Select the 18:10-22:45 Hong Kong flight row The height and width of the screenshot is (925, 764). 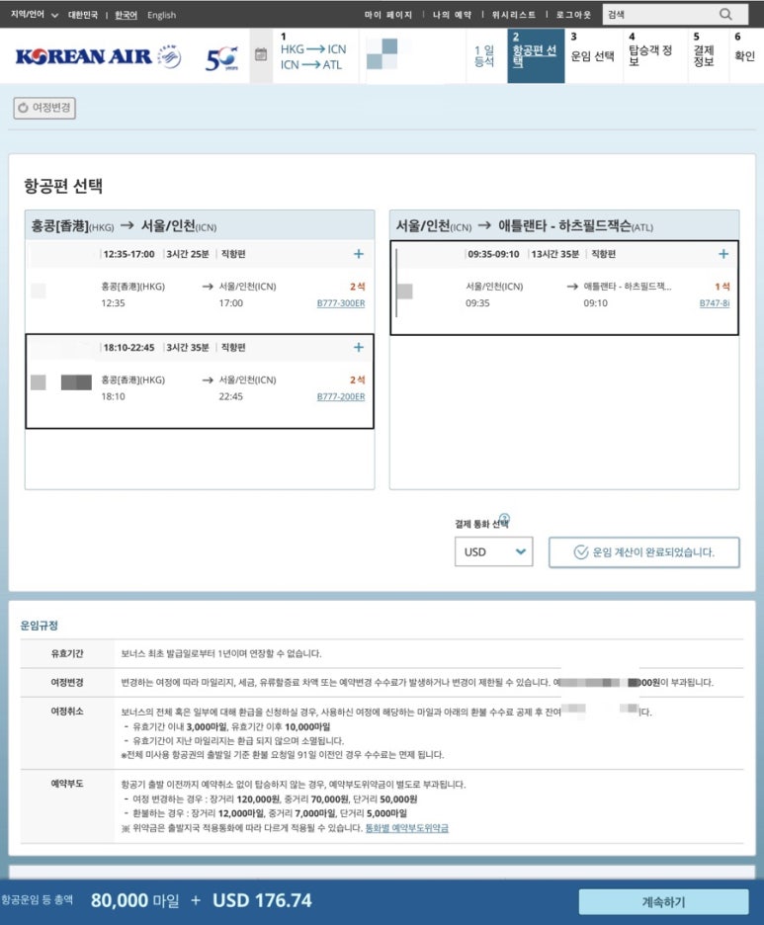[200, 381]
